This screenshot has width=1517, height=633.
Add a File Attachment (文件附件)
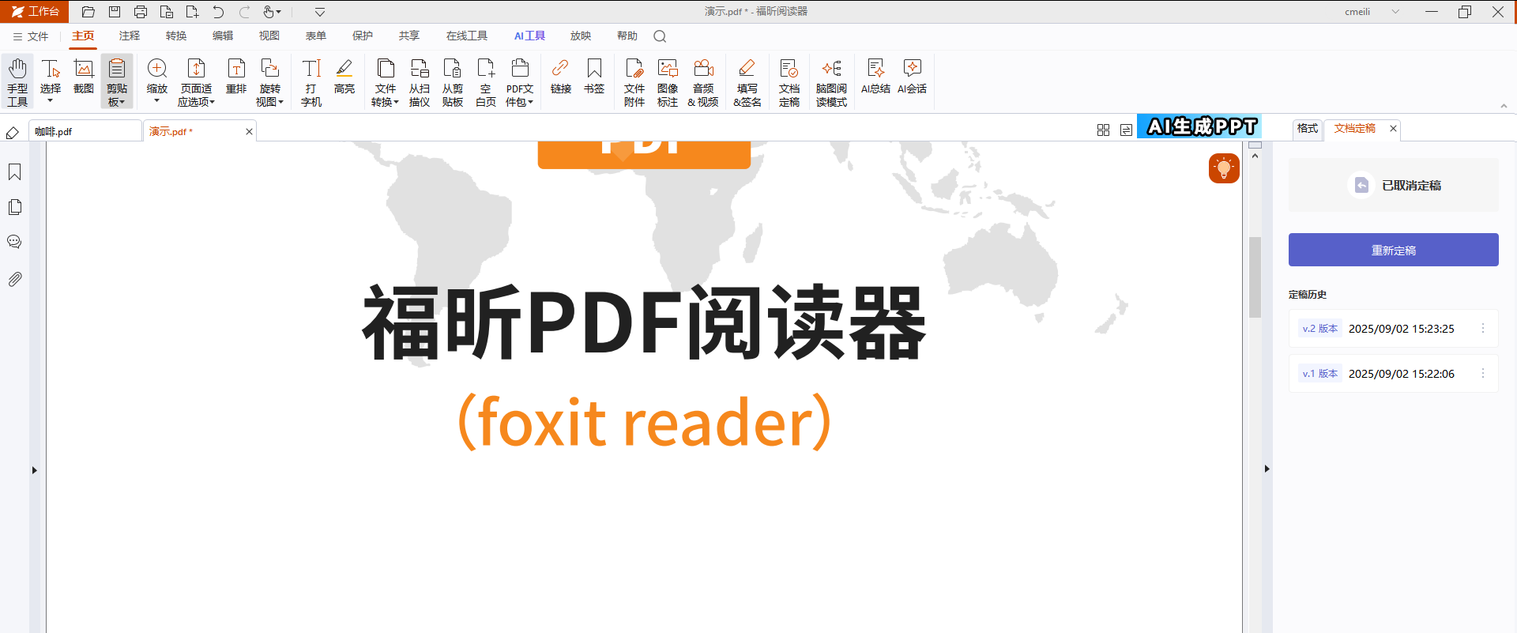634,81
